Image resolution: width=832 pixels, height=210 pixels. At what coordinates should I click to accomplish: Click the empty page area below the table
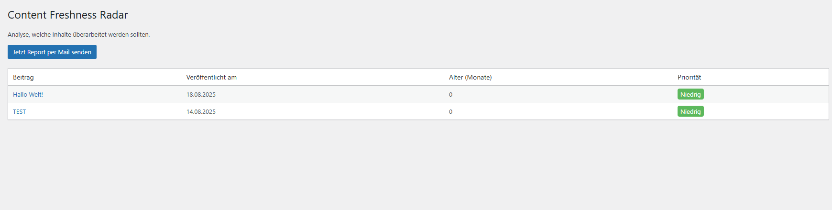point(416,167)
